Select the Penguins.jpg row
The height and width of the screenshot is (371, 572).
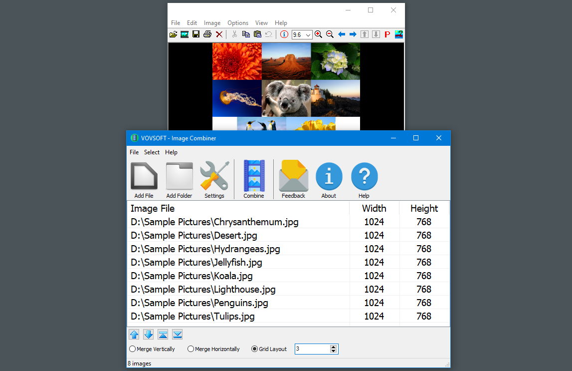pos(288,303)
